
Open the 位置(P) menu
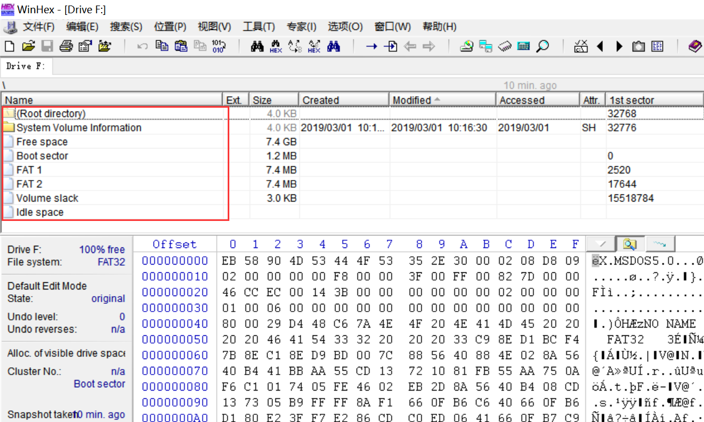point(170,27)
